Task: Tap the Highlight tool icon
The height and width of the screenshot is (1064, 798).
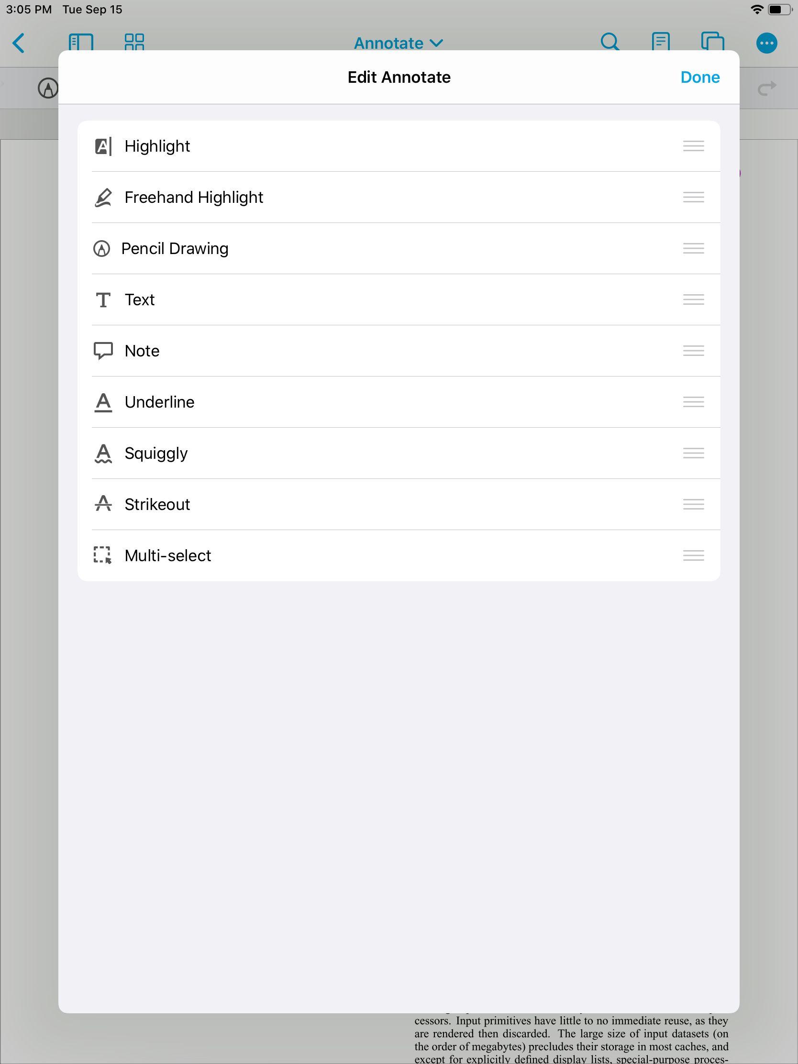Action: (103, 146)
